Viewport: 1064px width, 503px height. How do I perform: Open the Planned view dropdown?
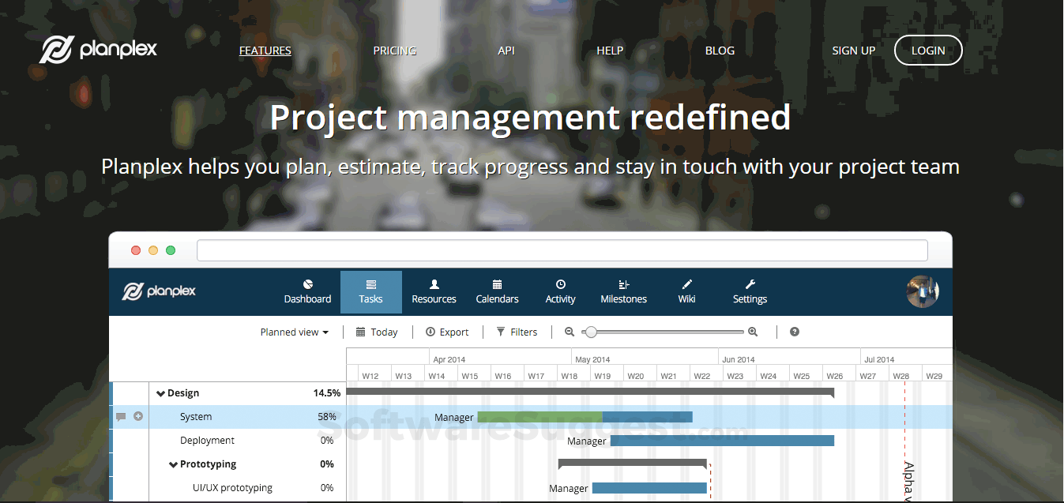(x=295, y=332)
